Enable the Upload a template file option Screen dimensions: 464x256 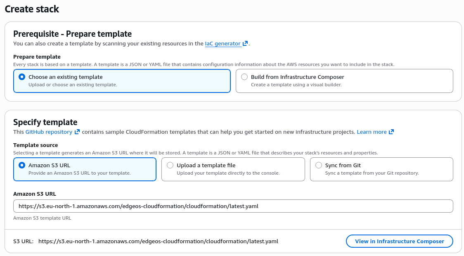pyautogui.click(x=170, y=165)
